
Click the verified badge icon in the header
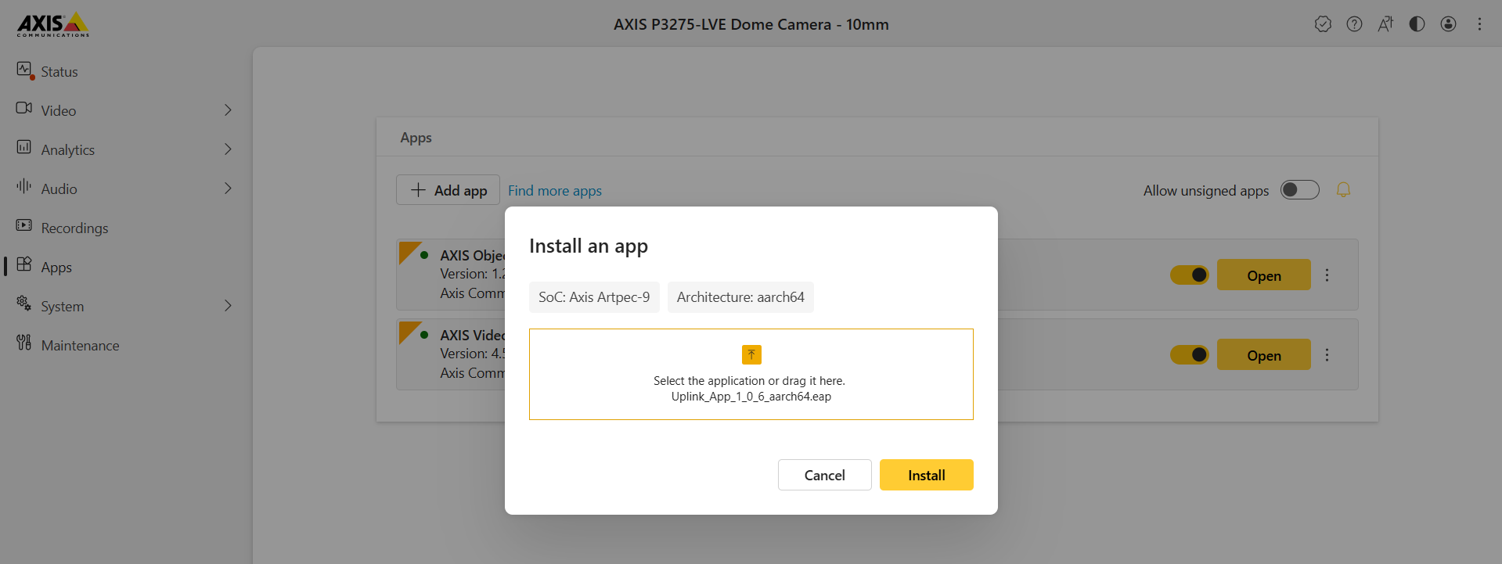pos(1323,24)
